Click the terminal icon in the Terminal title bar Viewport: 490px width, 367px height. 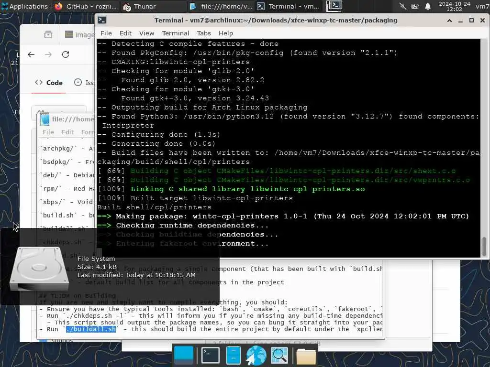[102, 20]
